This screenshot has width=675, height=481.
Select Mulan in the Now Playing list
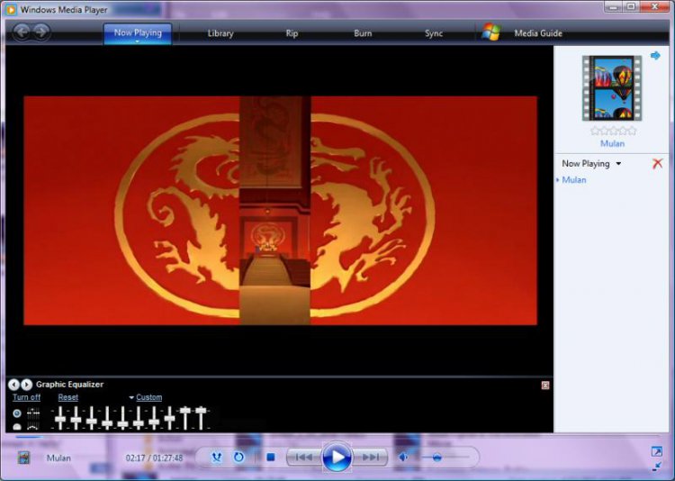(574, 180)
